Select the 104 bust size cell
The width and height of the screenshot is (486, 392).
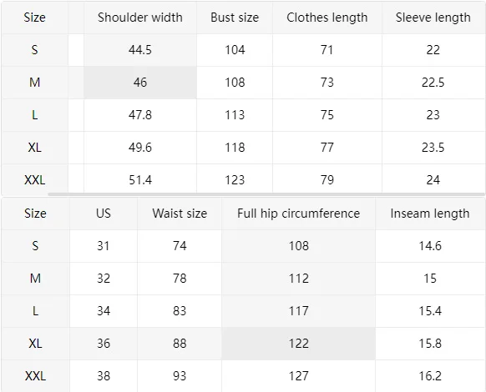point(235,50)
